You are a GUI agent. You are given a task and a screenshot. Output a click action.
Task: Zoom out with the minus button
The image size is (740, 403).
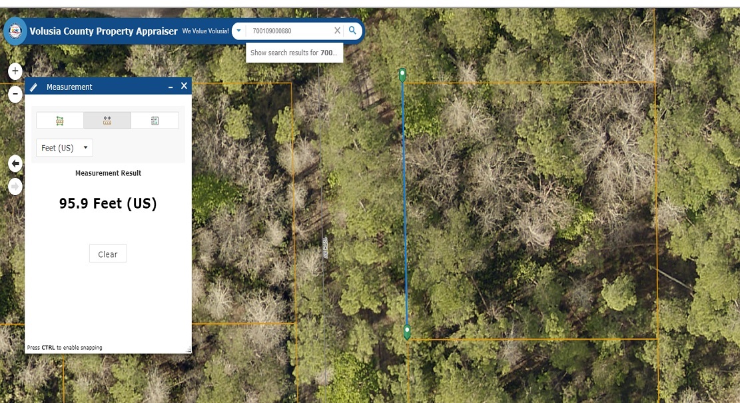point(15,94)
